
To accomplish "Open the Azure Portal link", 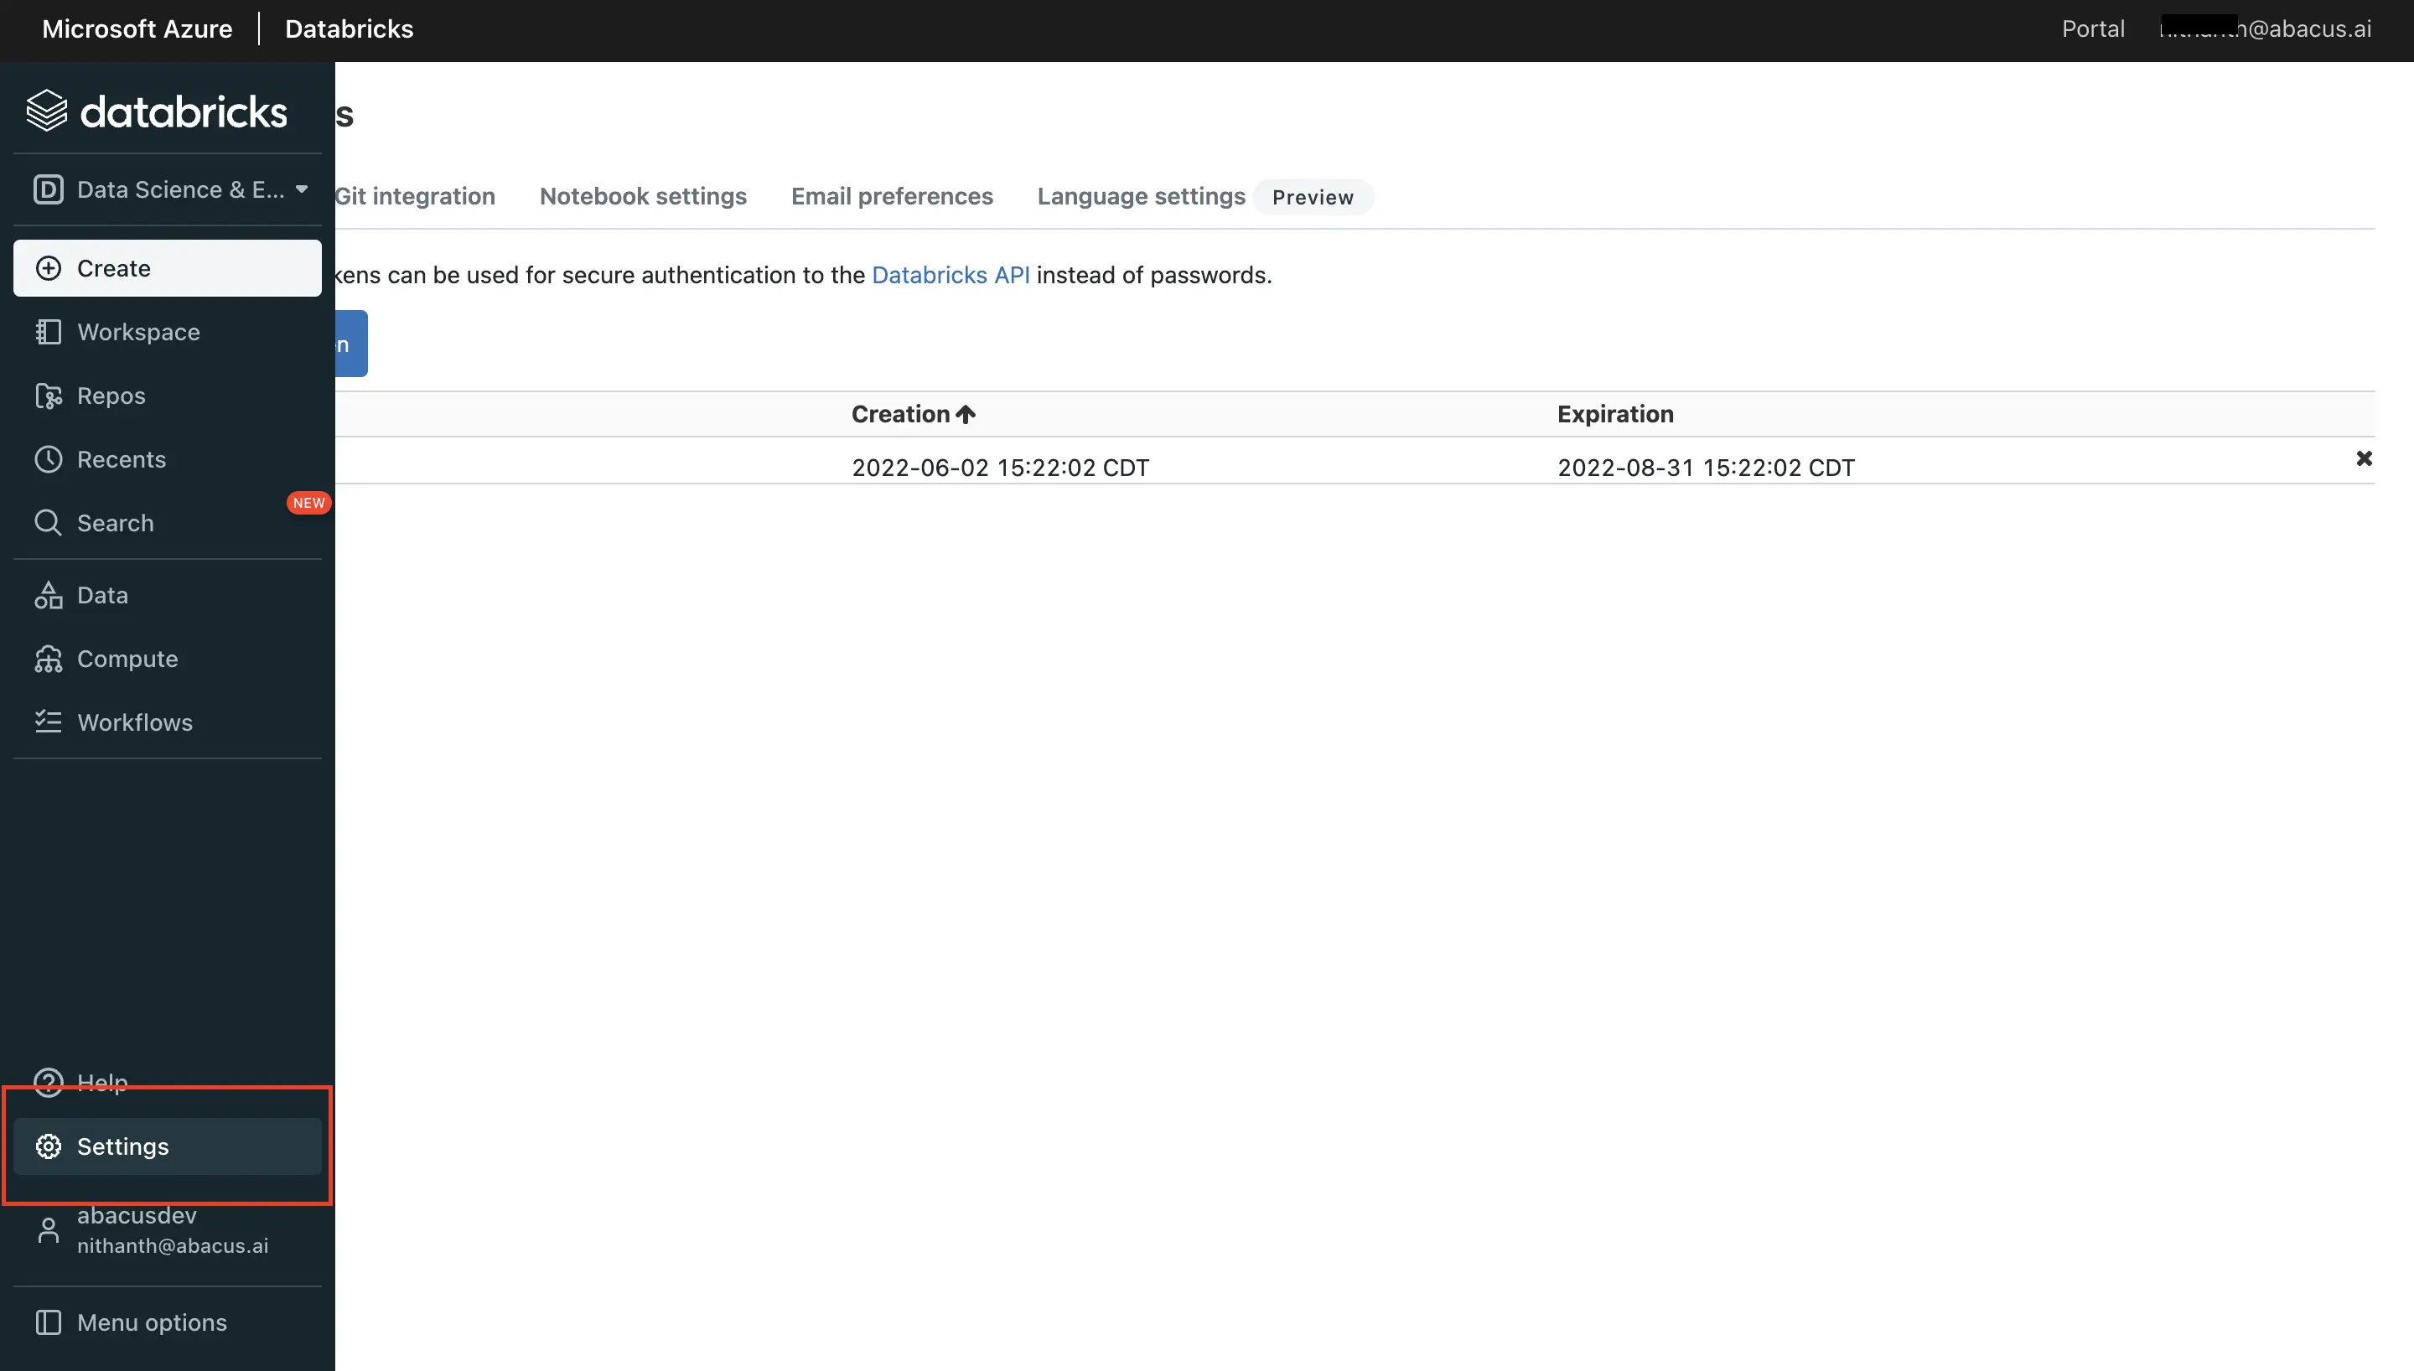I will coord(2092,28).
